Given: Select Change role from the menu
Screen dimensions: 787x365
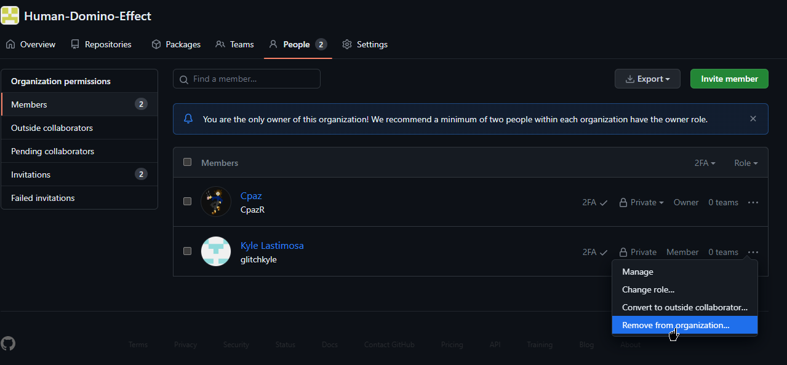Looking at the screenshot, I should point(648,289).
